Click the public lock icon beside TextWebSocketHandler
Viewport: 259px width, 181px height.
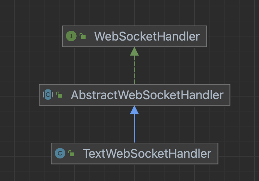tap(71, 153)
